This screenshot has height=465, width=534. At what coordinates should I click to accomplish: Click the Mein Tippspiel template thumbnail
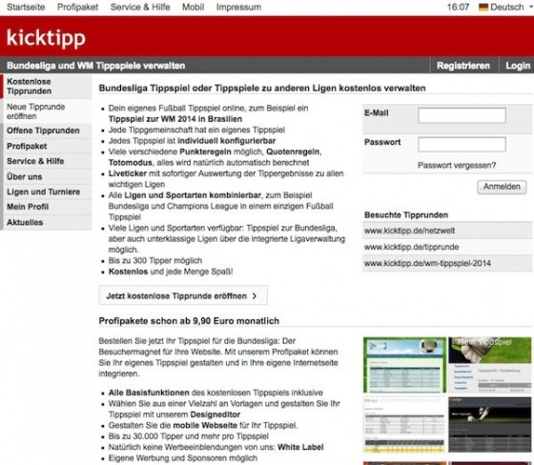click(x=490, y=365)
